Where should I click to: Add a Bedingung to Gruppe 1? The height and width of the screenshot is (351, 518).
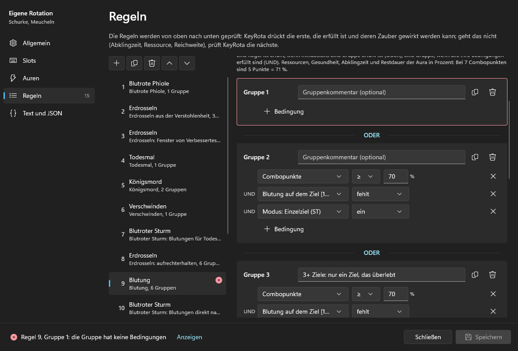pyautogui.click(x=284, y=111)
